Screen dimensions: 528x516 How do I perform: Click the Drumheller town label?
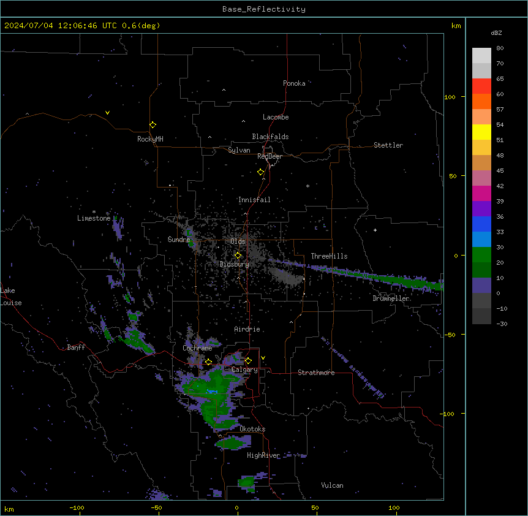tap(391, 298)
